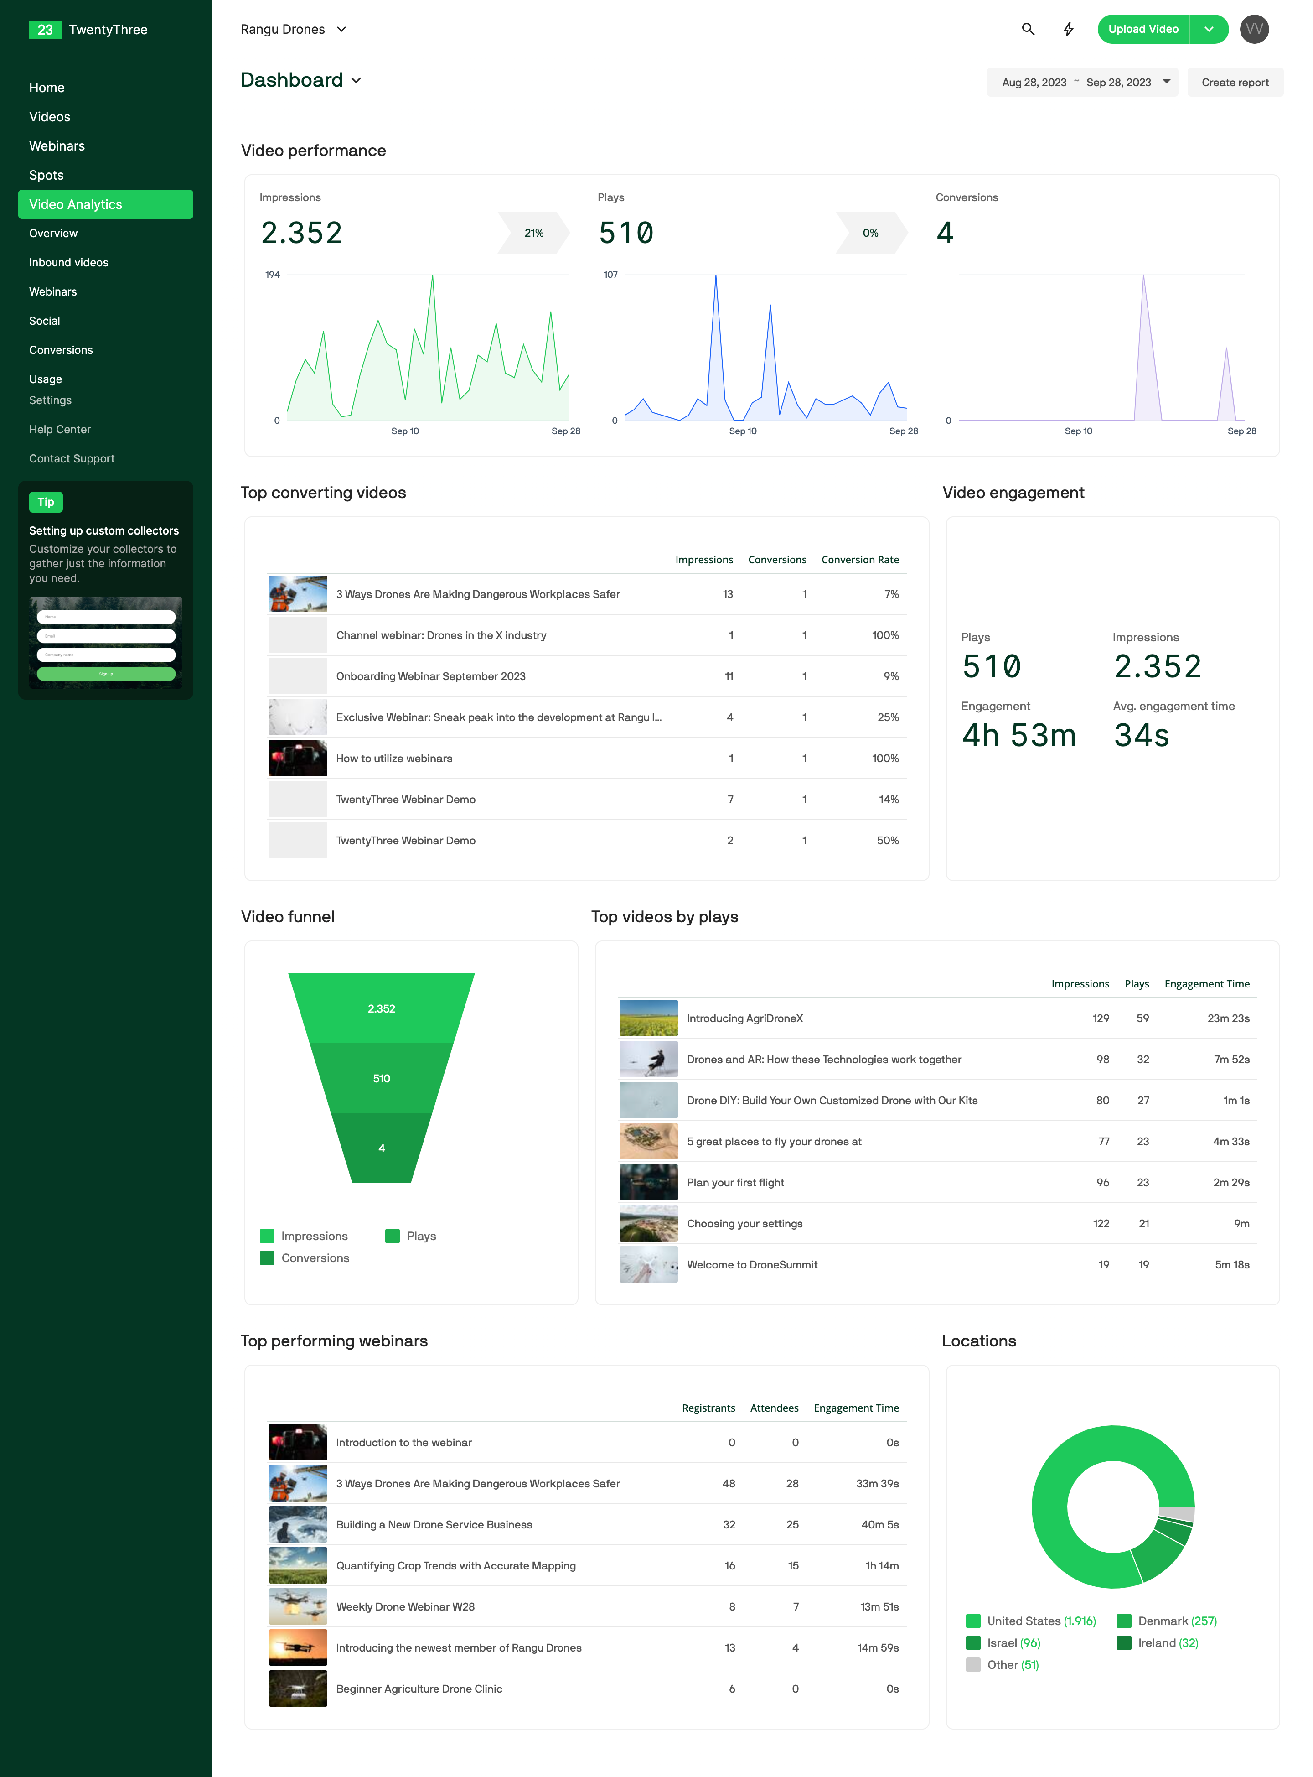Image resolution: width=1313 pixels, height=1777 pixels.
Task: Click the custom collectors form preview image
Action: pyautogui.click(x=106, y=642)
